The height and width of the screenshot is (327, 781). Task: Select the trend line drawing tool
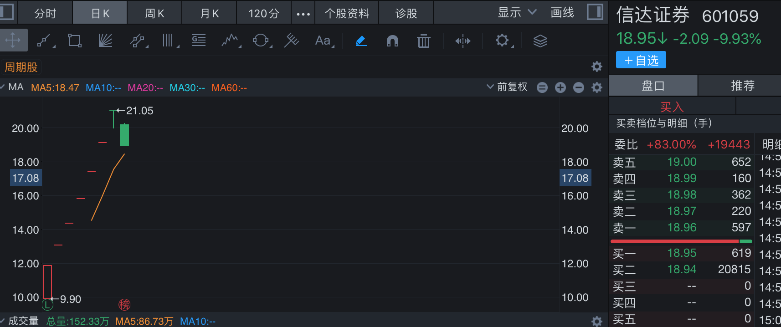coord(44,41)
